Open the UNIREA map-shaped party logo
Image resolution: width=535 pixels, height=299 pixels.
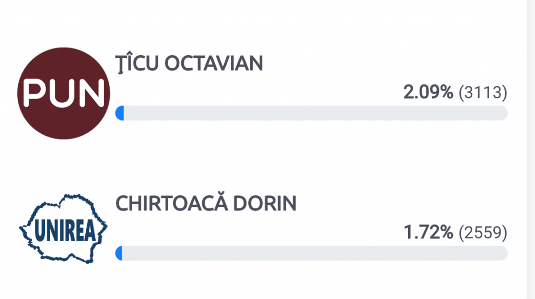[x=63, y=229]
